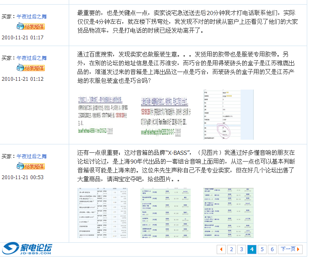Click timestamp 2010-11-21 01:17
The width and height of the screenshot is (311, 257).
23,37
